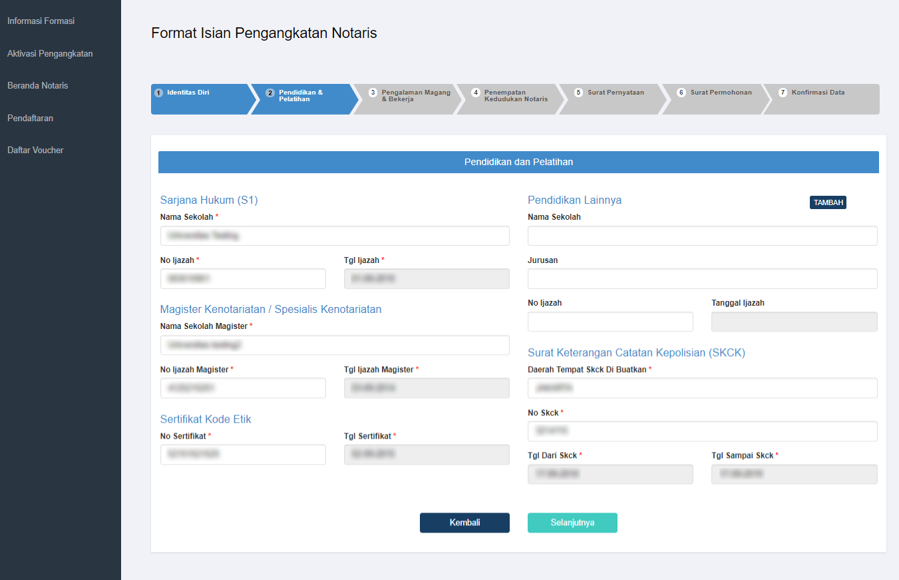Focus the Jurusan input field

(702, 279)
